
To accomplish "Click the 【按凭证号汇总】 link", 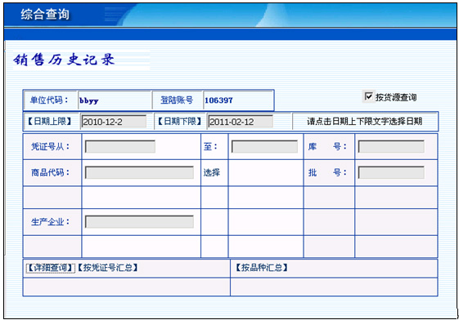I will coord(108,268).
